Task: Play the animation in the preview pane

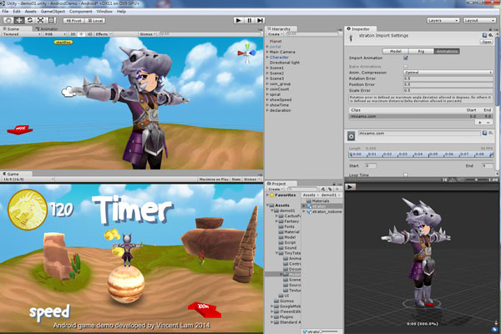Action: point(350,187)
